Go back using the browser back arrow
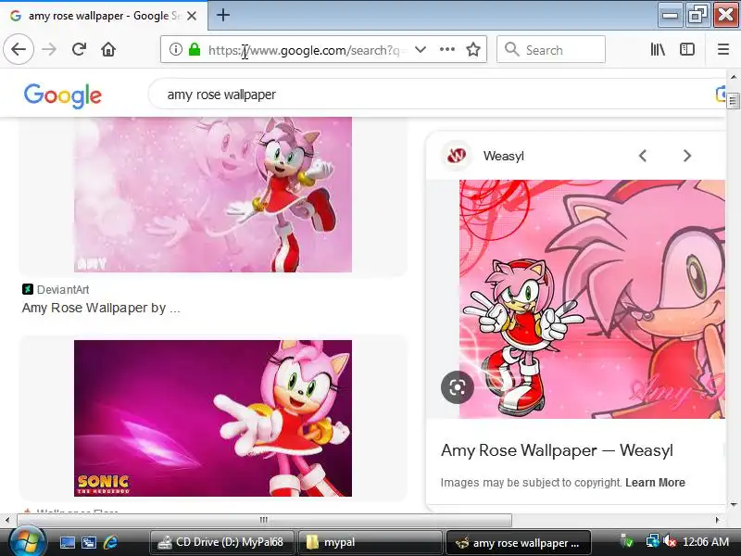 click(19, 49)
